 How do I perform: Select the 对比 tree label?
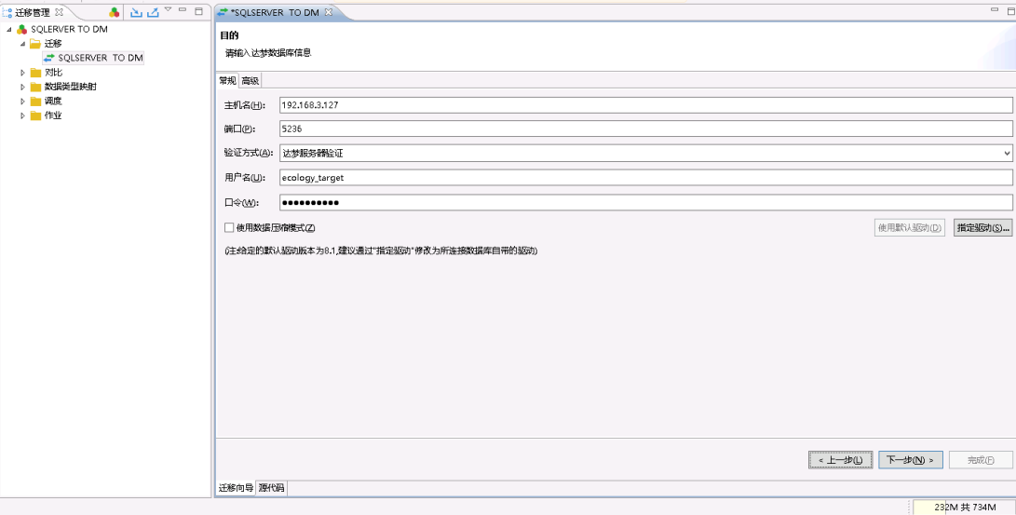pos(53,73)
